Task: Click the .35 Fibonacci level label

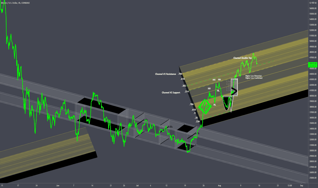Action: 196,118
